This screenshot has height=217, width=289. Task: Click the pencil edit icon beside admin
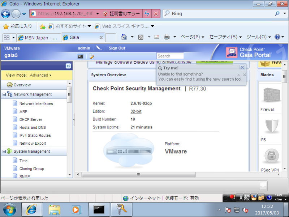pyautogui.click(x=99, y=48)
